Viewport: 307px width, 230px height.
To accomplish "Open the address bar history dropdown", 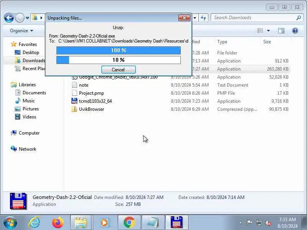I will pyautogui.click(x=195, y=18).
